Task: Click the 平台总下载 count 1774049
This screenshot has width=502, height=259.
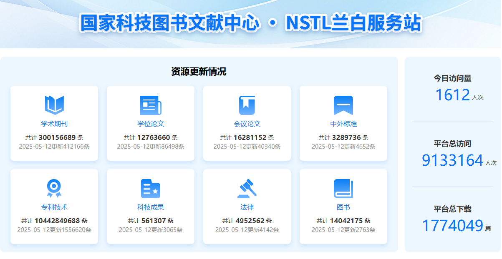Action: 452,226
